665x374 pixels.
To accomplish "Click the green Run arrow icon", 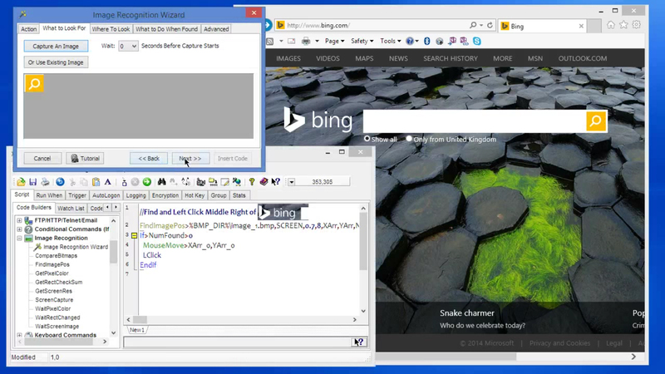I will (x=147, y=182).
